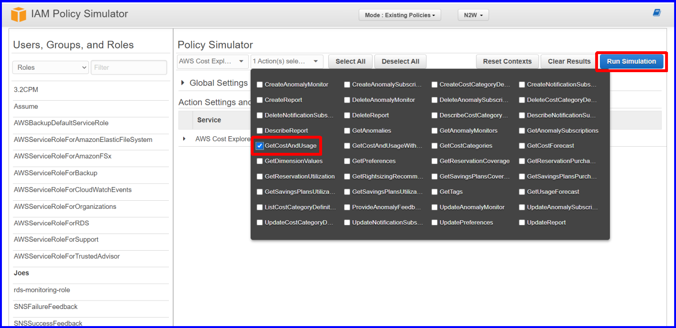The image size is (676, 328).
Task: Click the Clear Results button
Action: pos(569,61)
